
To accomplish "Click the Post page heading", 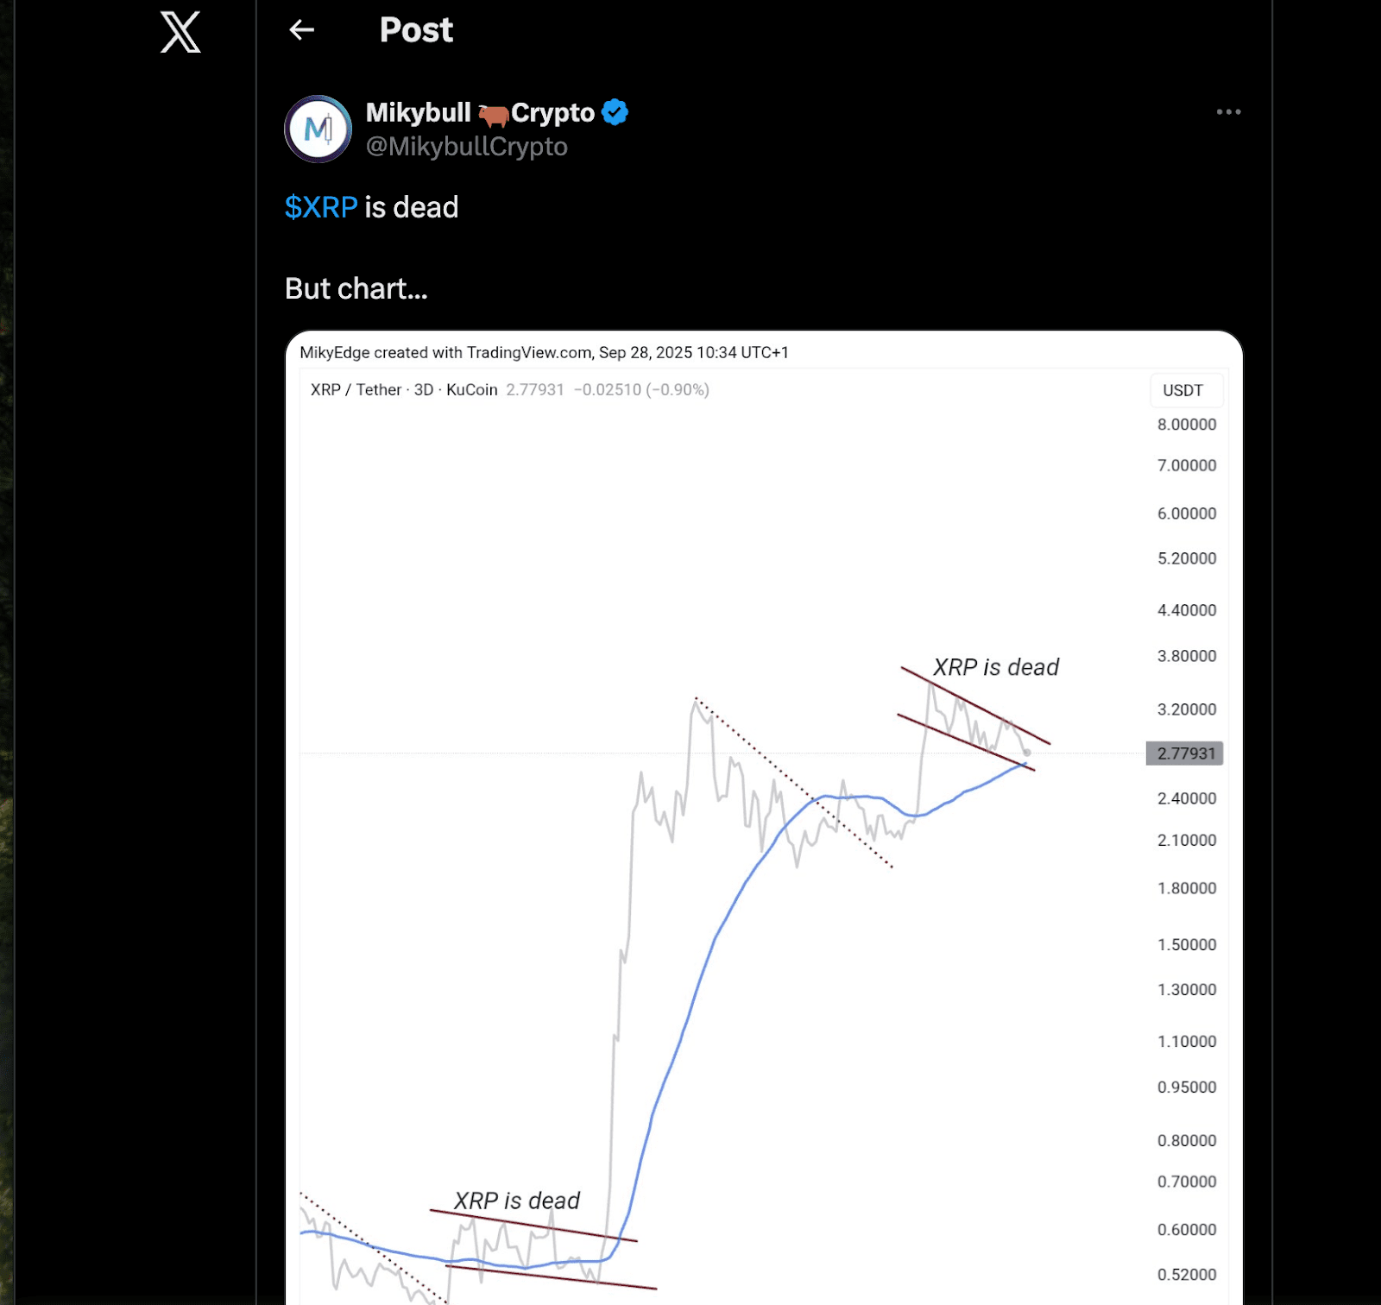I will [x=416, y=30].
